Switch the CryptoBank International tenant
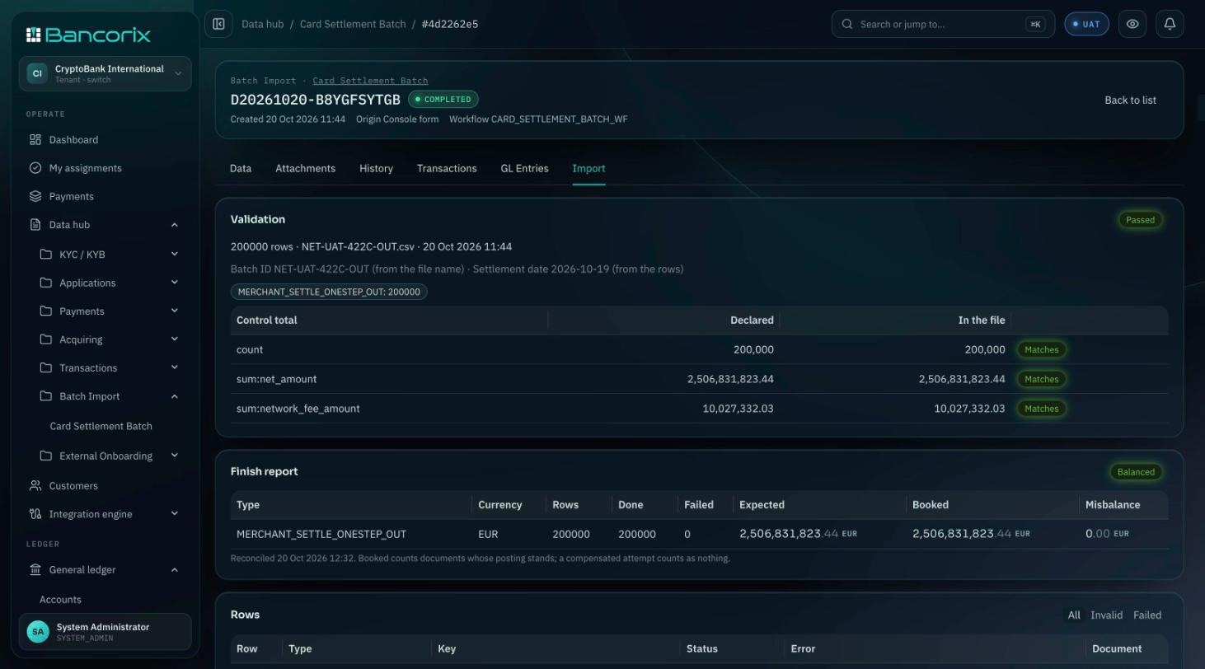 click(x=105, y=73)
